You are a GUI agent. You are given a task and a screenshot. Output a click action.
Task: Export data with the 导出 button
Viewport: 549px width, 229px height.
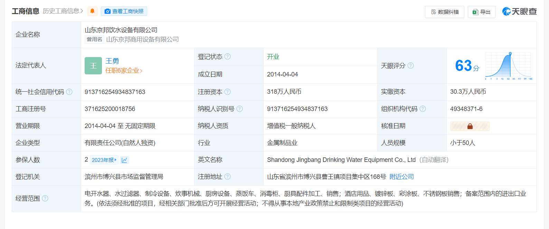(x=482, y=12)
